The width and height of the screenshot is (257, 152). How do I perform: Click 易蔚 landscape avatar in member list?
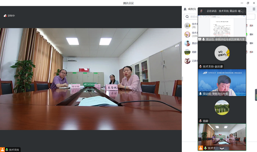click(x=187, y=52)
